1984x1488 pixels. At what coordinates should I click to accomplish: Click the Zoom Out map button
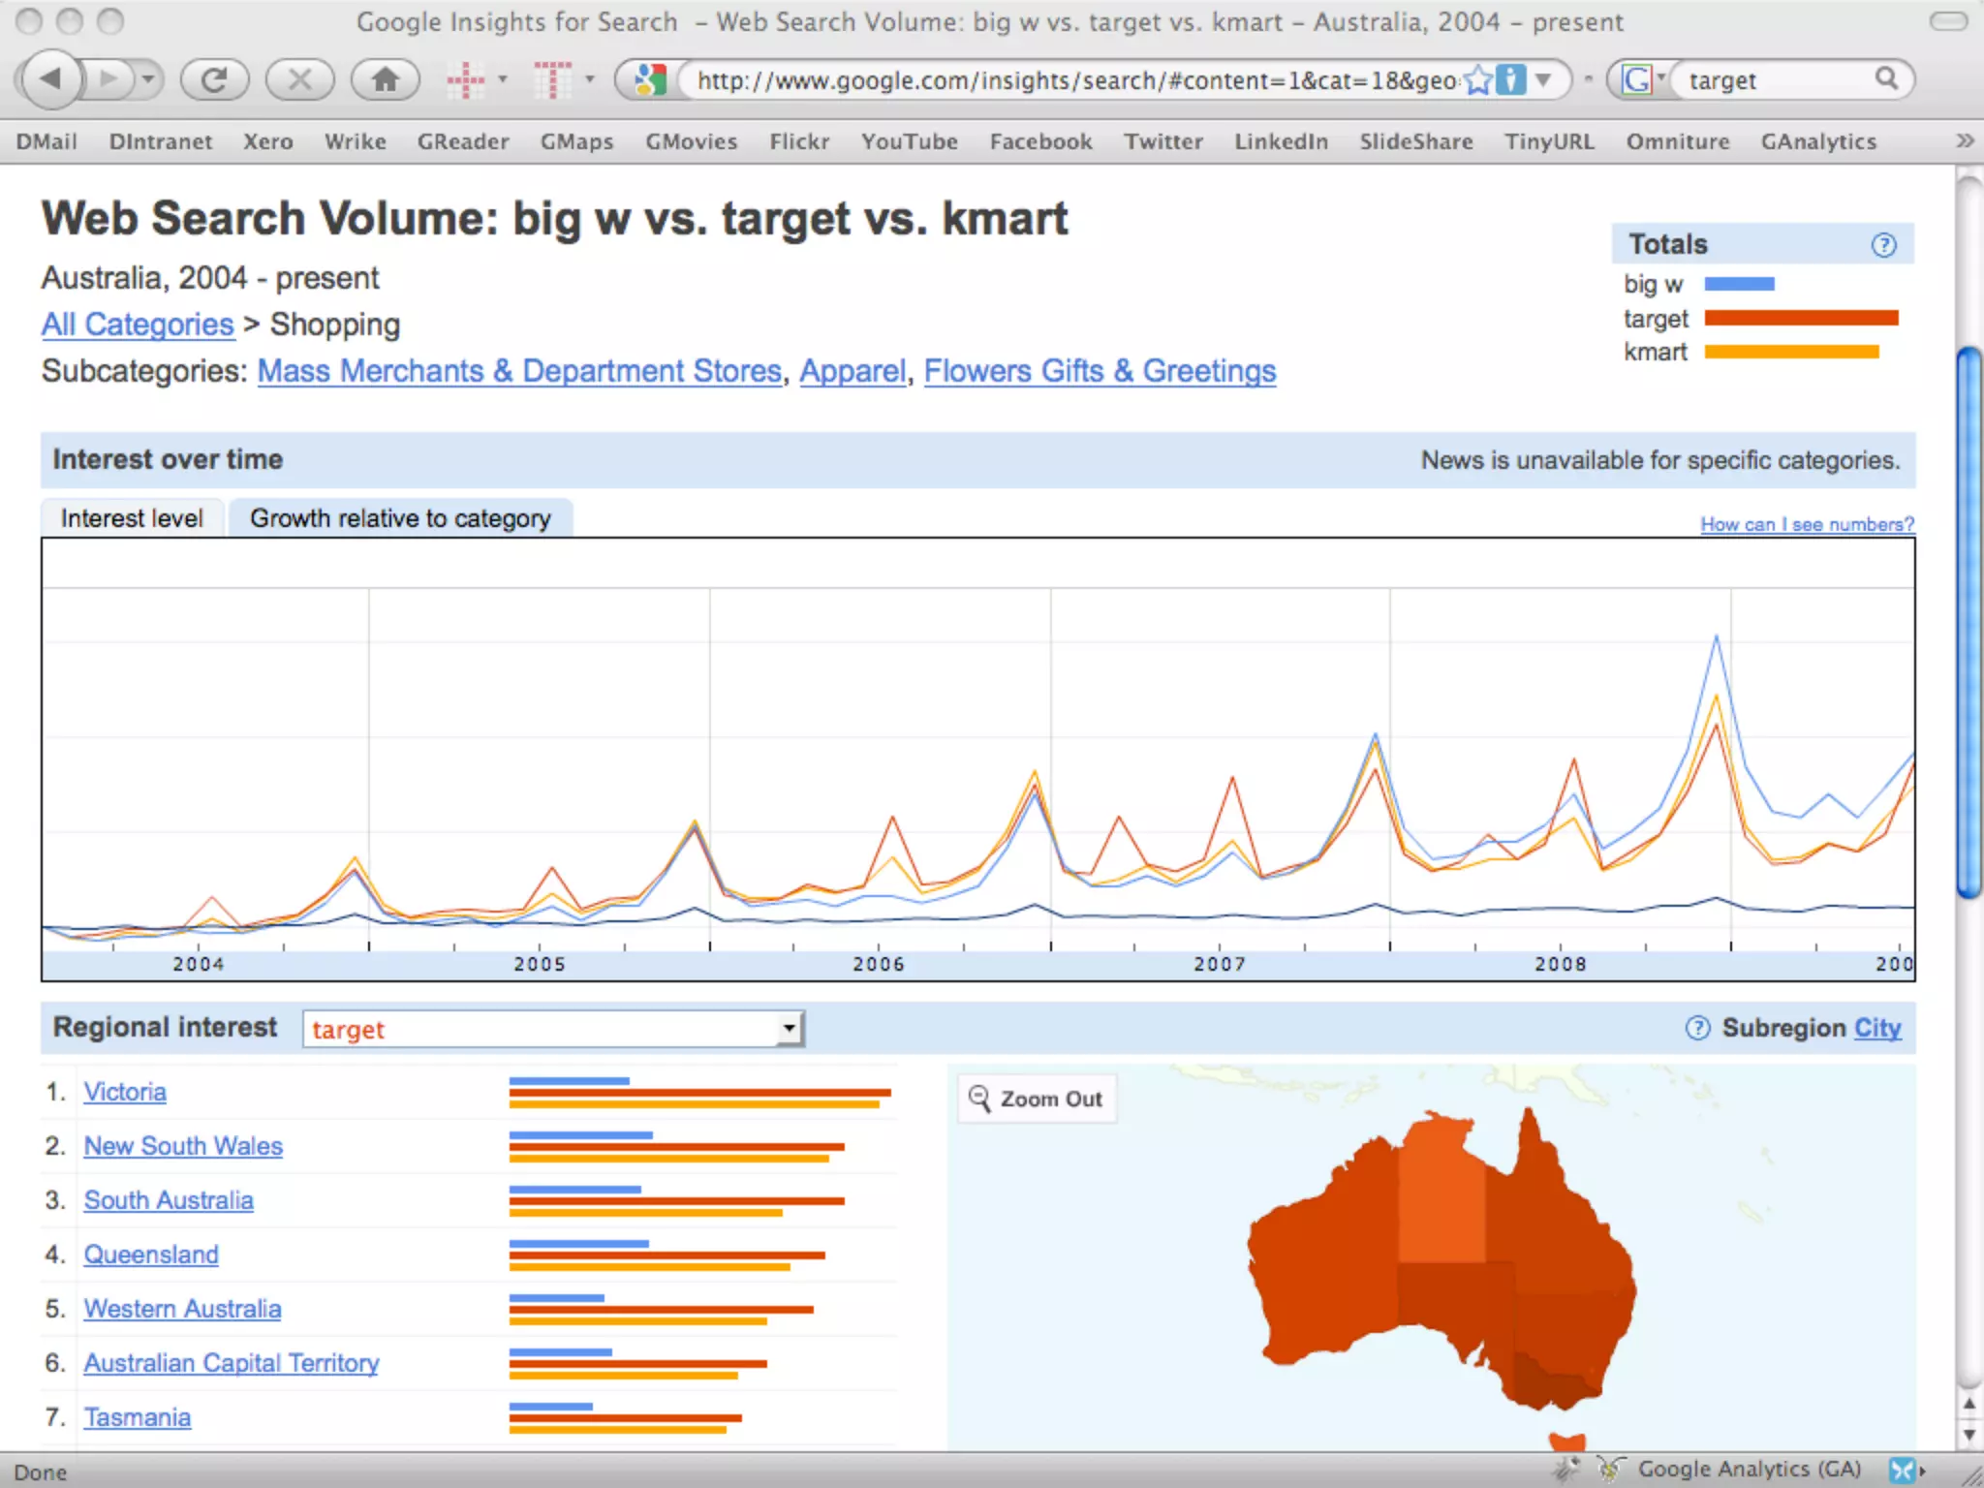[x=1037, y=1099]
